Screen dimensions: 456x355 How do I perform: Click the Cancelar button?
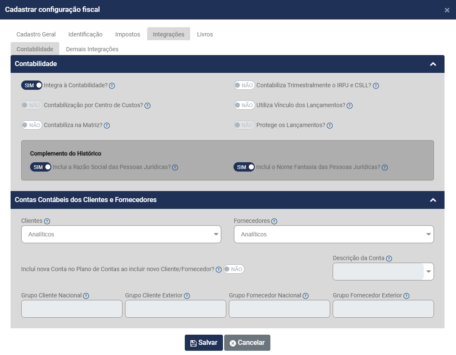click(247, 343)
